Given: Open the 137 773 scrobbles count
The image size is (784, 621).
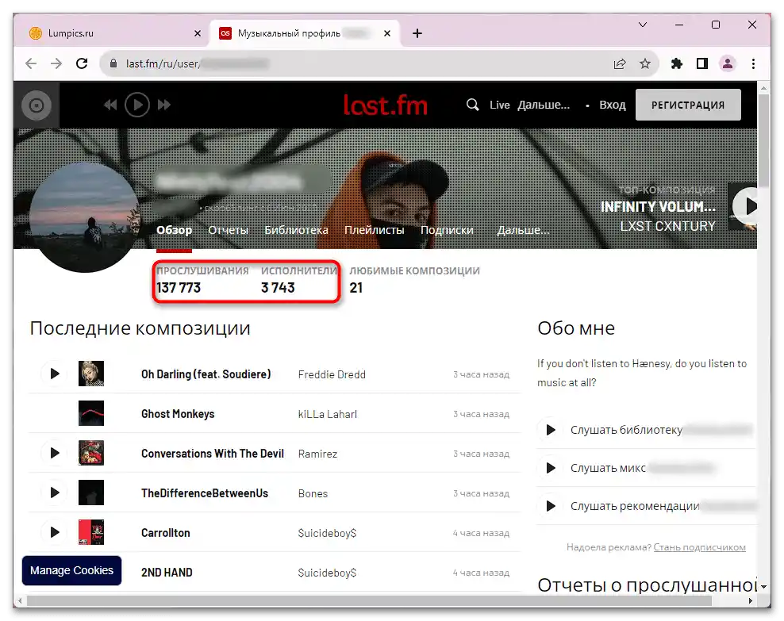Looking at the screenshot, I should pyautogui.click(x=179, y=288).
